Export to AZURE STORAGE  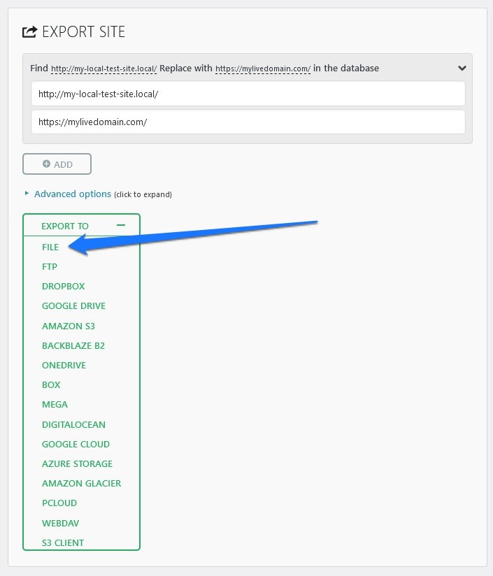coord(77,463)
